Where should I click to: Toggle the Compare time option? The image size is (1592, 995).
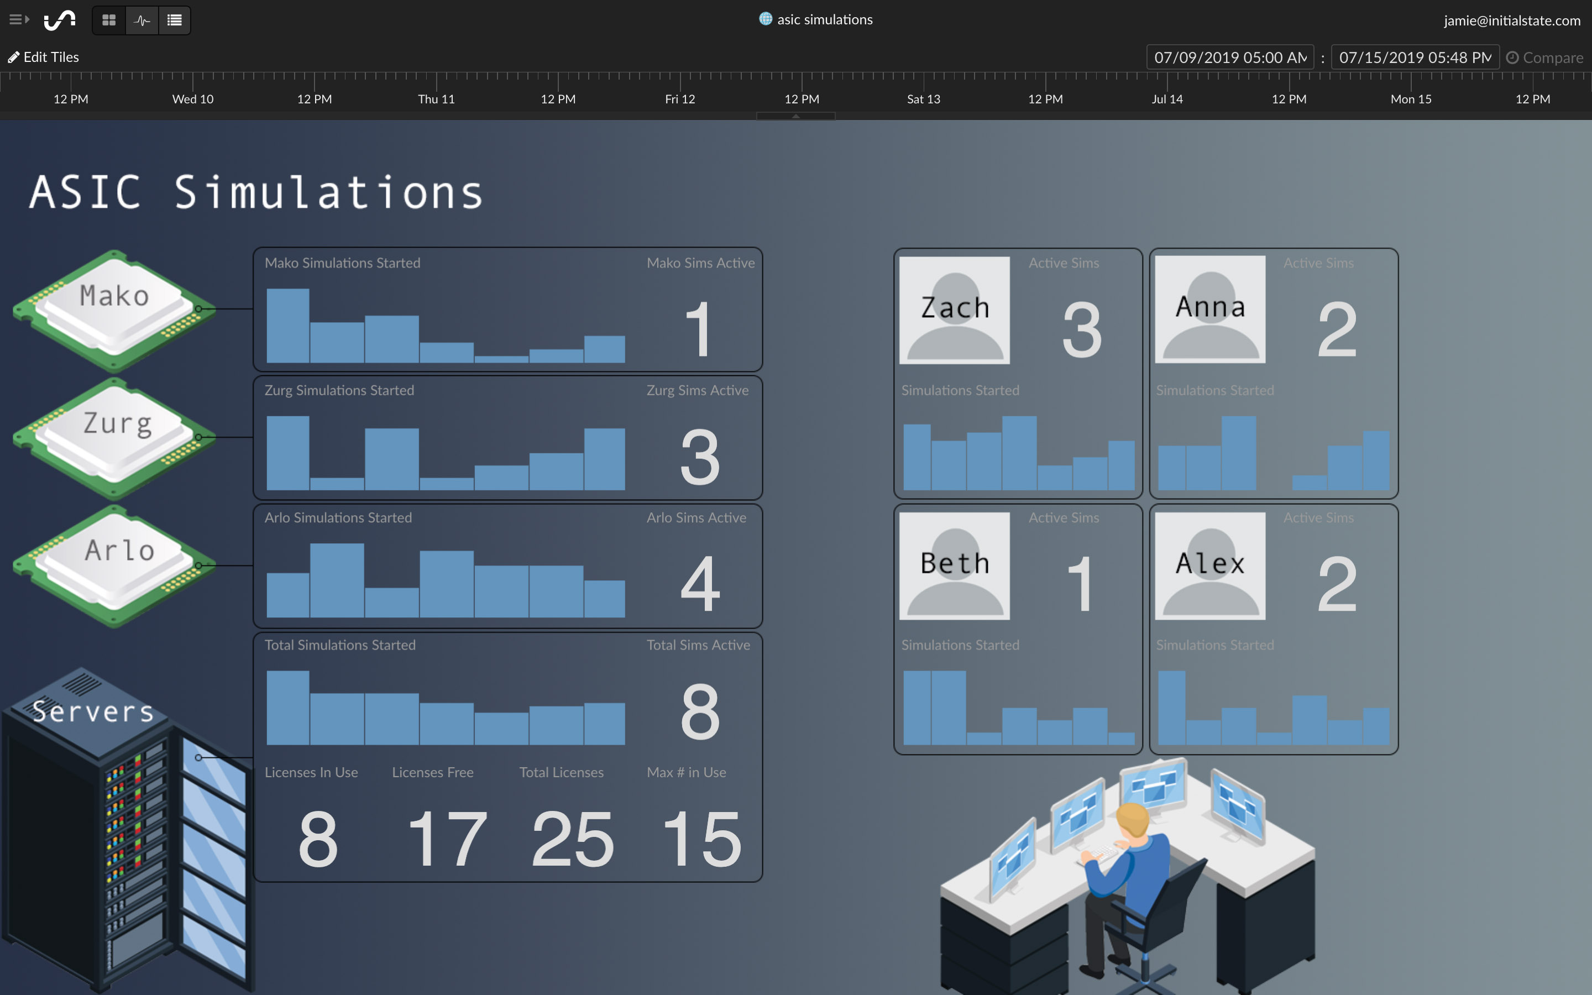(x=1544, y=58)
